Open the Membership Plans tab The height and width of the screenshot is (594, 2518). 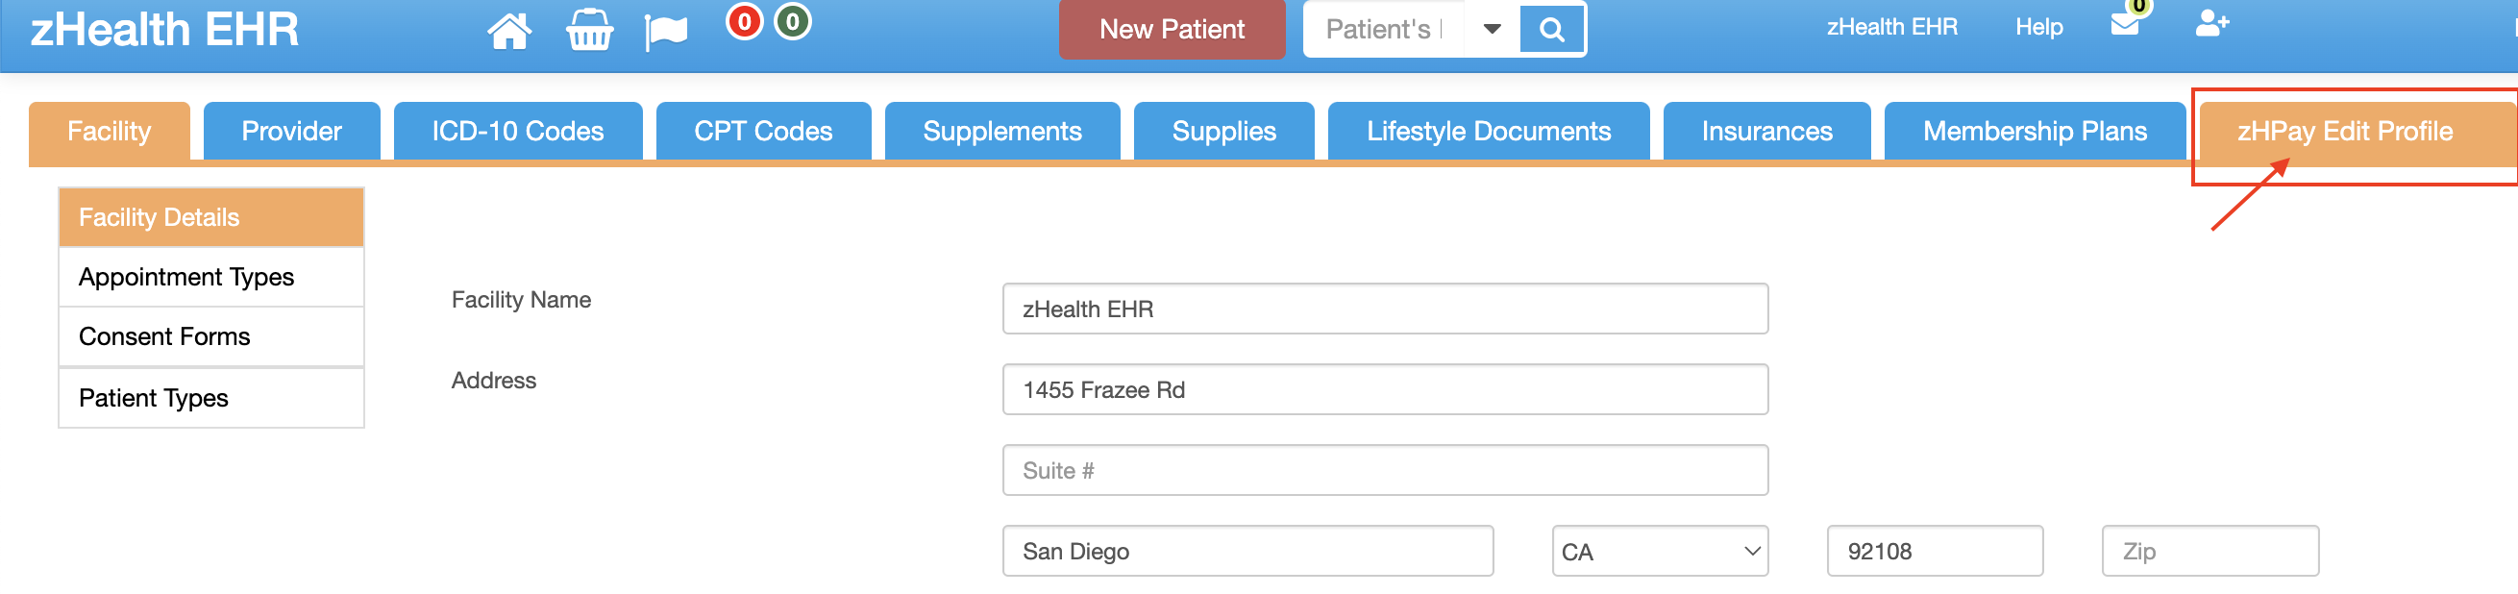pyautogui.click(x=2035, y=131)
